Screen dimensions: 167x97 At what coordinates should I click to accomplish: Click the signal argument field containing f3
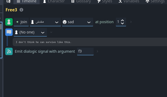click(85, 51)
